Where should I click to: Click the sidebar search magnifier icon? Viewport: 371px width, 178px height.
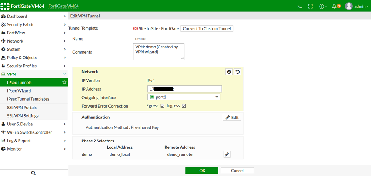coord(33,173)
